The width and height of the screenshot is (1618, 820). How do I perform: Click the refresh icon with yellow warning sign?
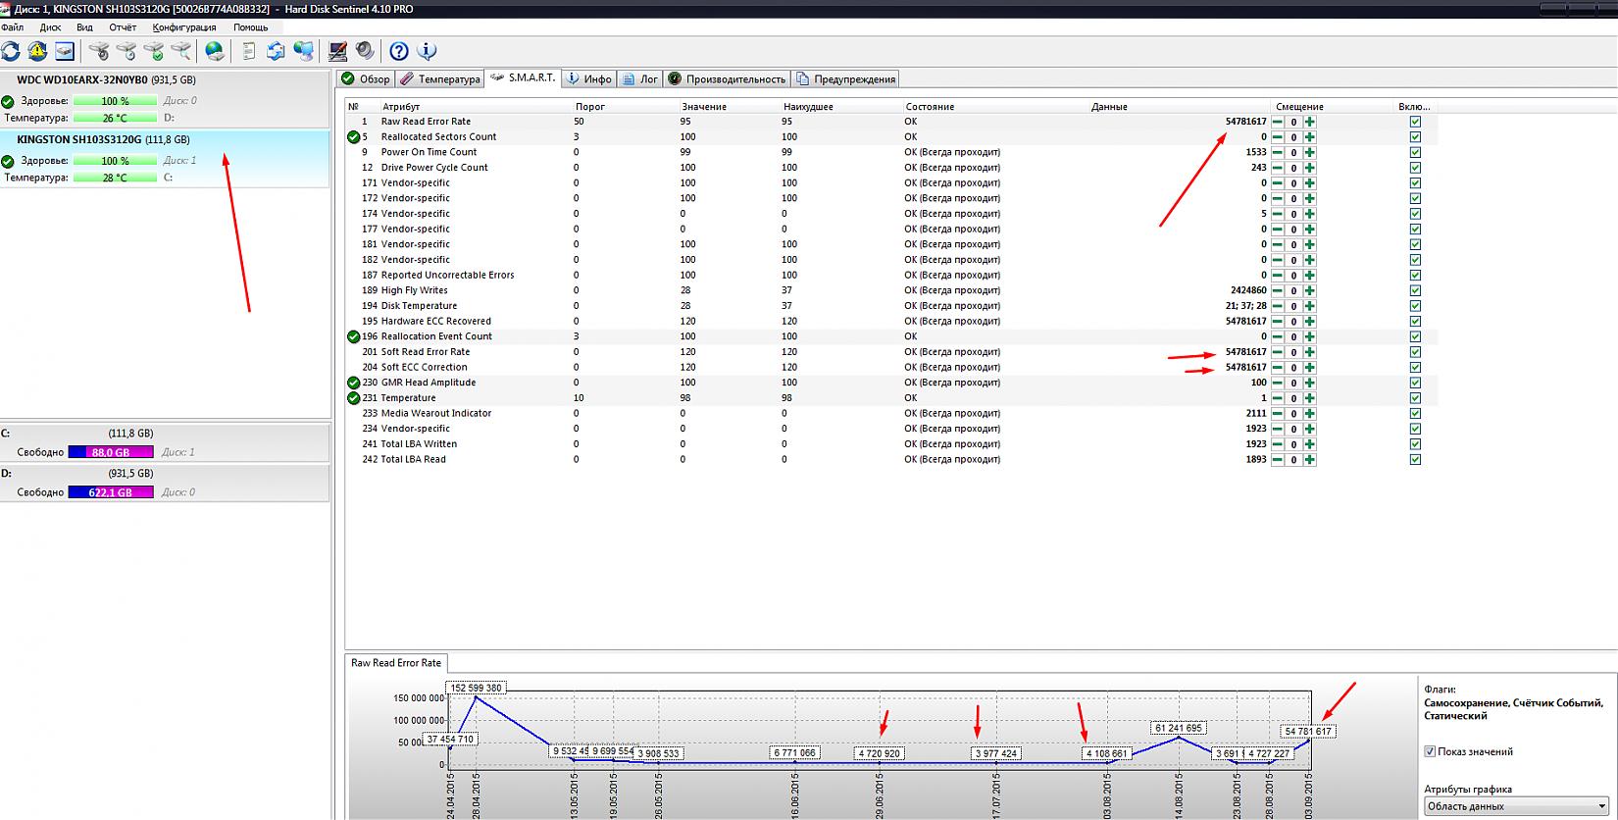(37, 51)
